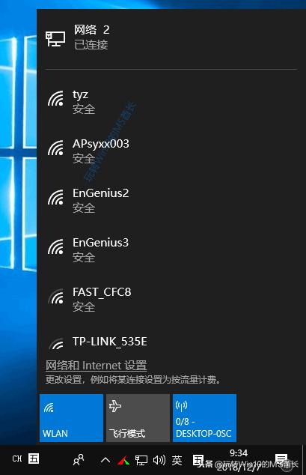Choose the APsyxx003 wireless network

(171, 151)
